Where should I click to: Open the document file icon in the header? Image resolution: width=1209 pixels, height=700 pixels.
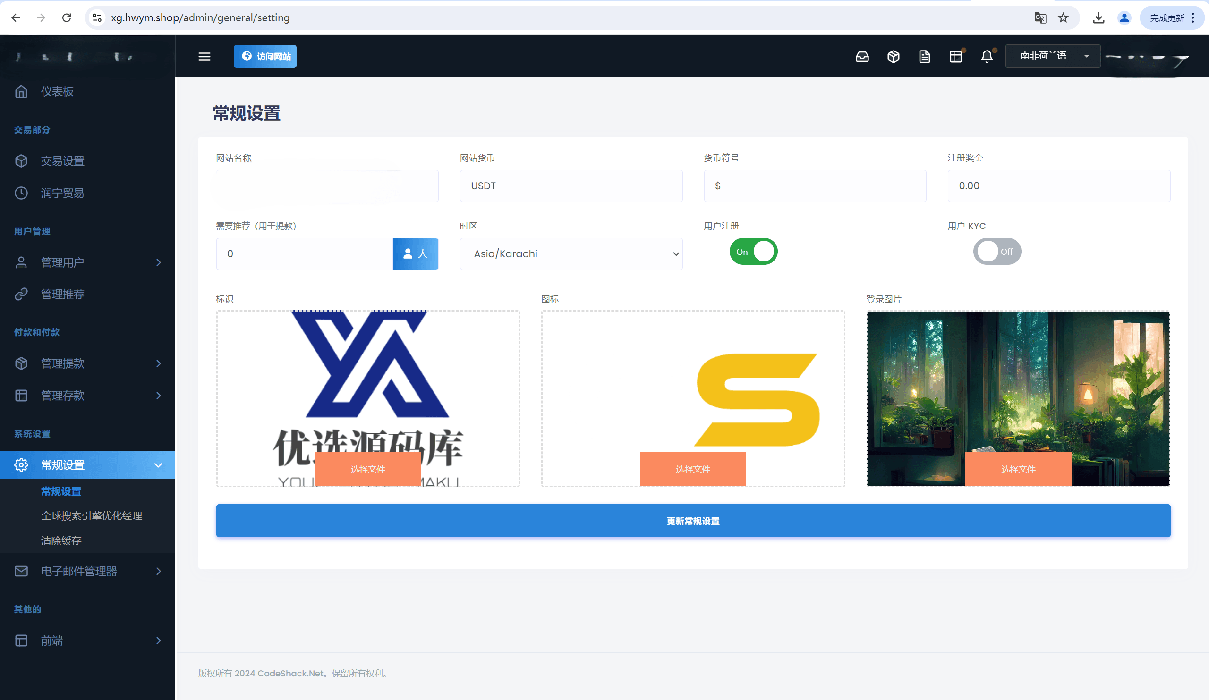pos(924,57)
